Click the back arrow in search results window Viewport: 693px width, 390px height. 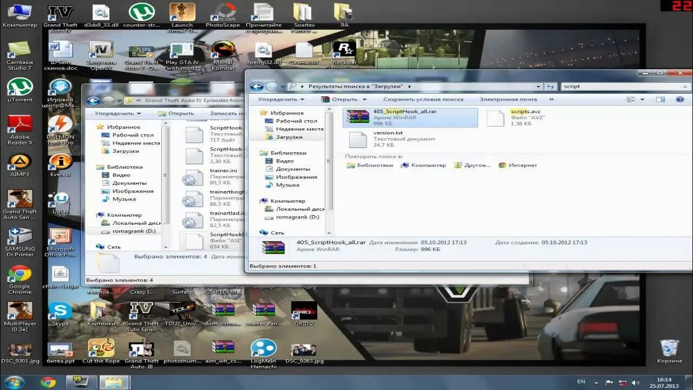click(x=257, y=87)
